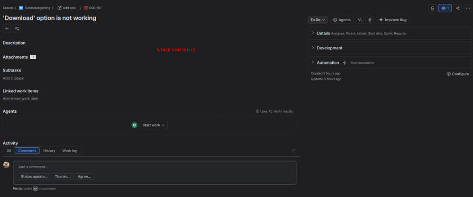Click the Configure link
This screenshot has height=197, width=473.
pos(458,74)
